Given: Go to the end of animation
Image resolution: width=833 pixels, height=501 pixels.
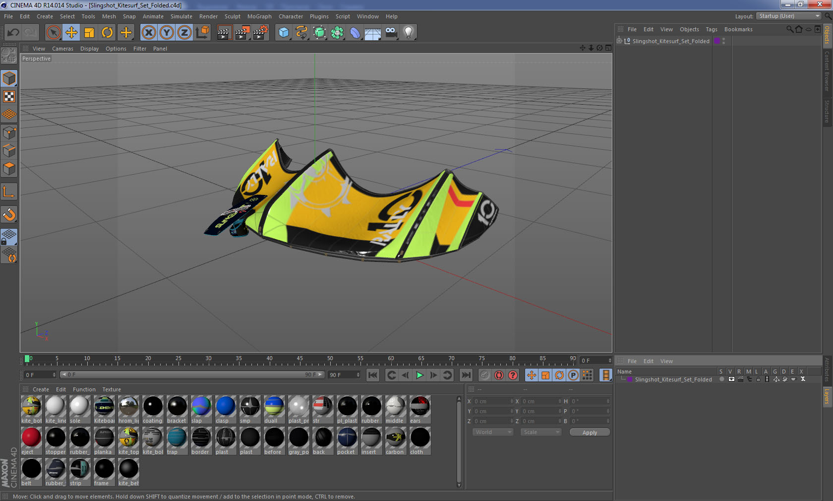Looking at the screenshot, I should pyautogui.click(x=466, y=375).
